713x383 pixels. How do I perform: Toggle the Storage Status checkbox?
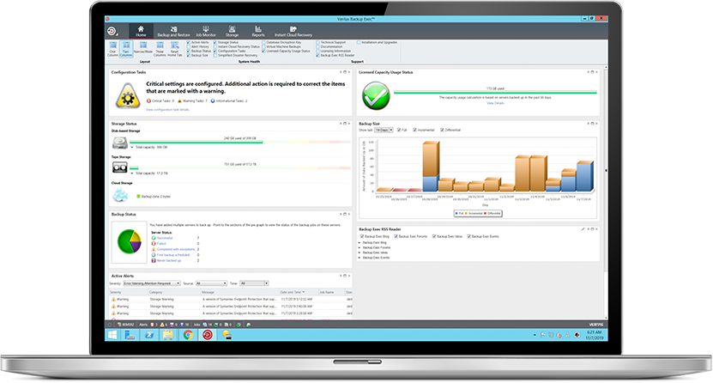click(215, 42)
